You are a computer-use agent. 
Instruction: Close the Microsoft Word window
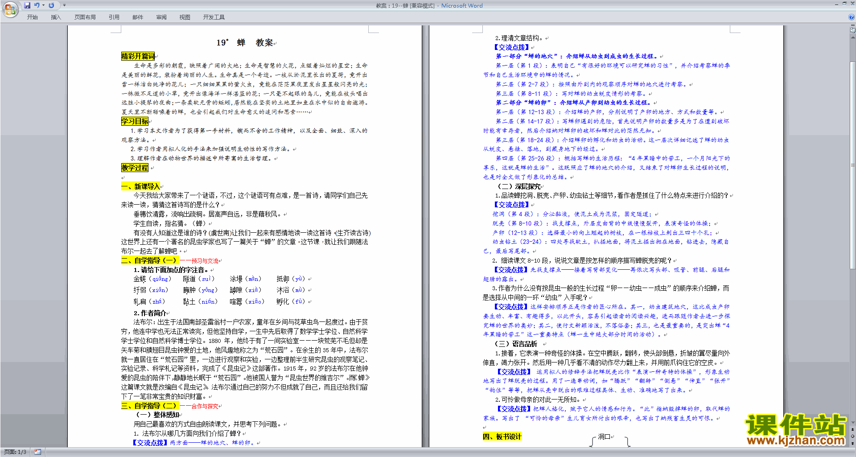point(852,4)
